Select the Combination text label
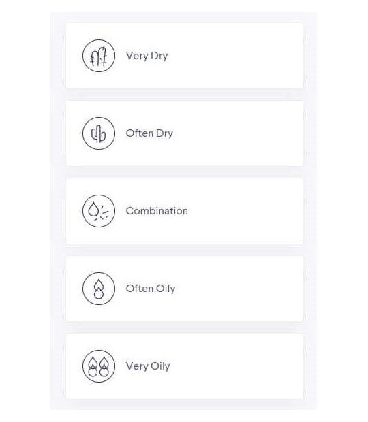 157,211
